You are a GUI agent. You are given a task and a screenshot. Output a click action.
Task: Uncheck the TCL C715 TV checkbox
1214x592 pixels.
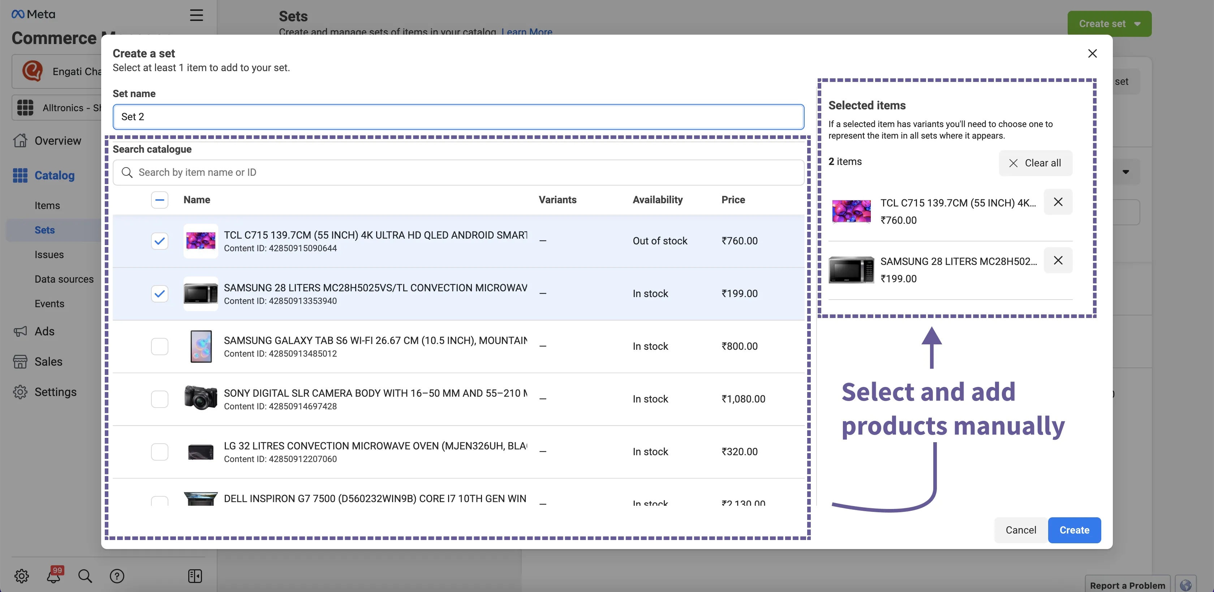(160, 241)
